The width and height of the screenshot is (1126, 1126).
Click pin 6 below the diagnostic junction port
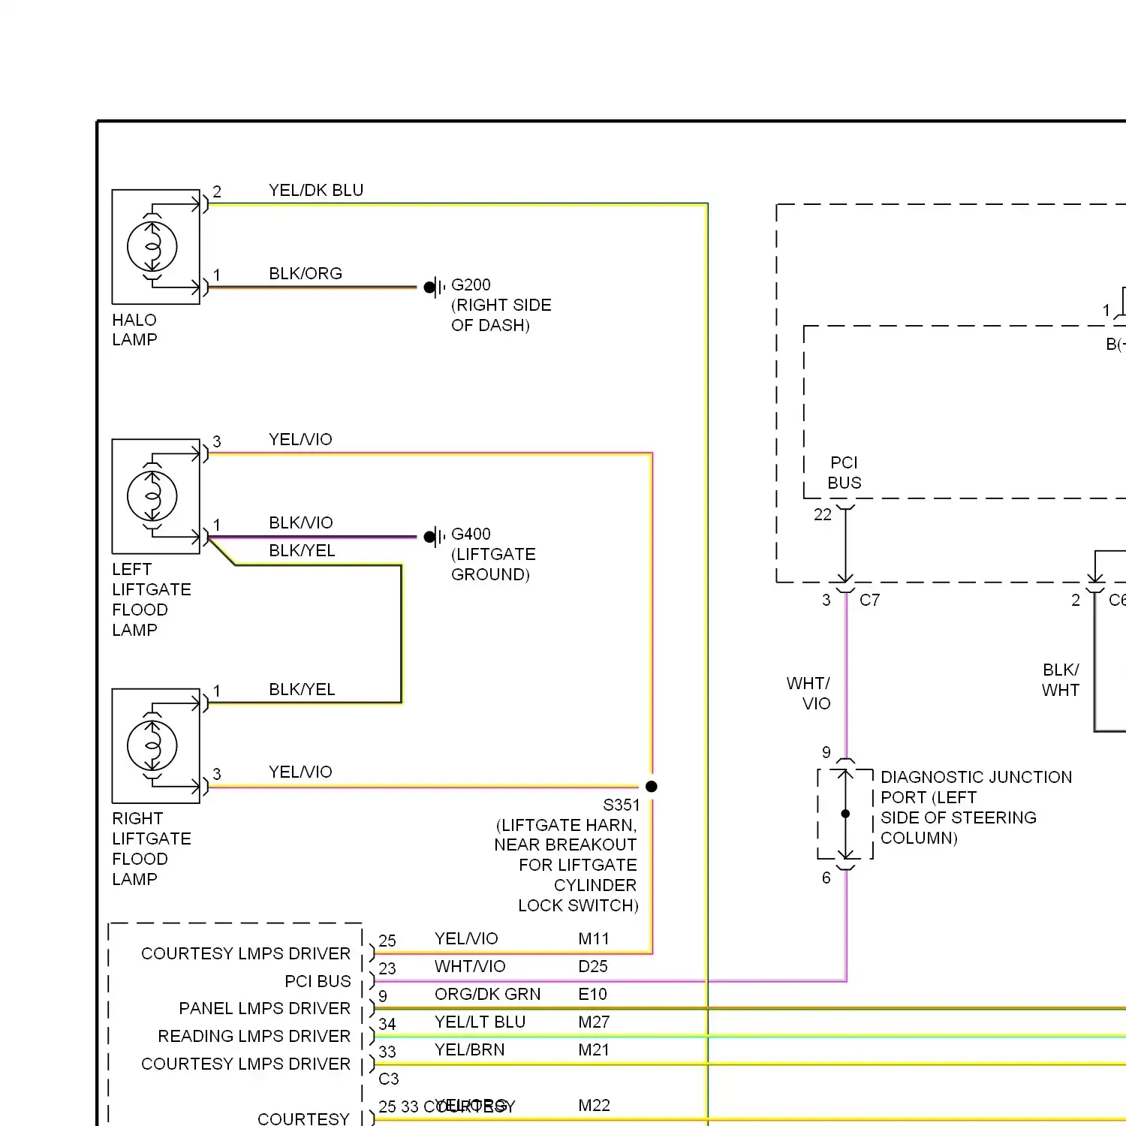click(x=826, y=878)
